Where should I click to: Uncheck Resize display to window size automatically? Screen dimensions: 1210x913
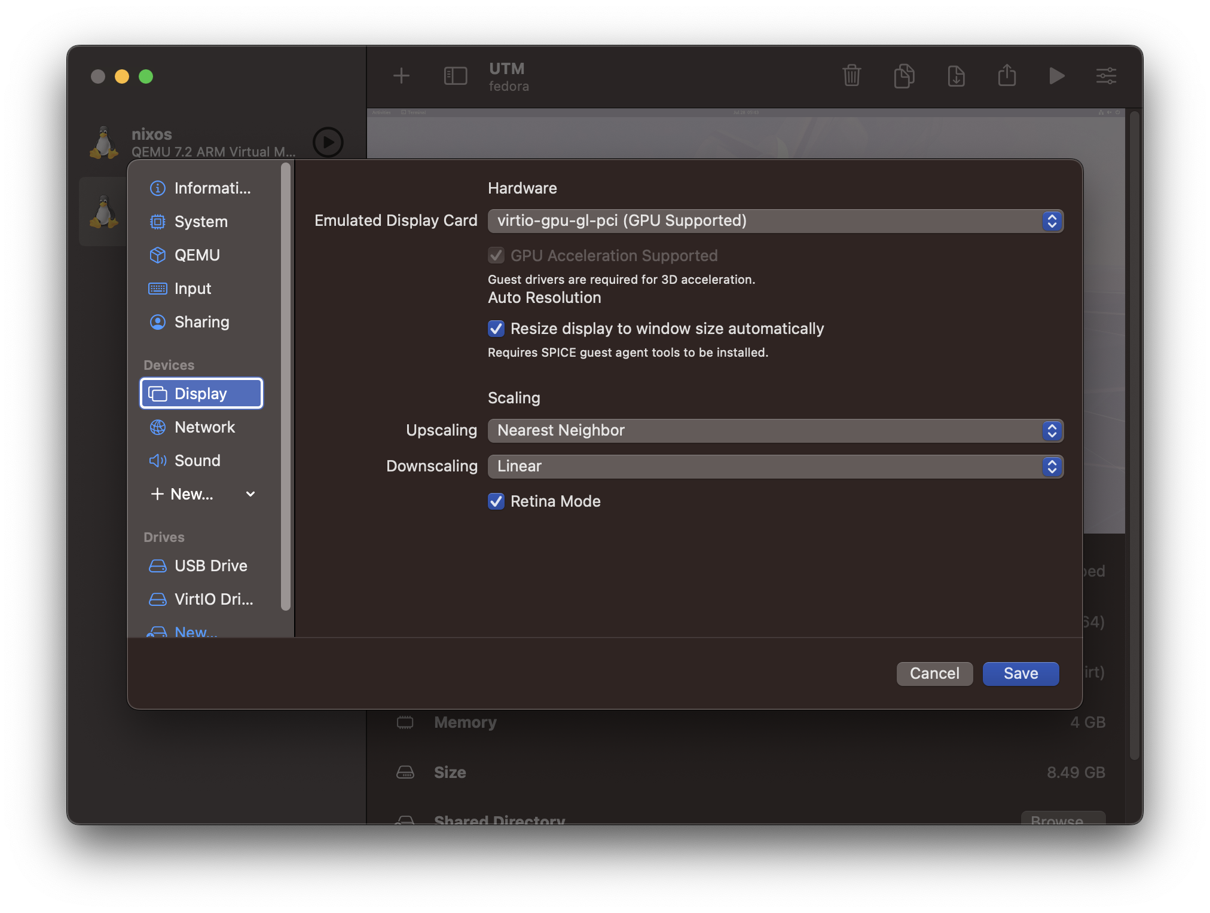point(496,329)
